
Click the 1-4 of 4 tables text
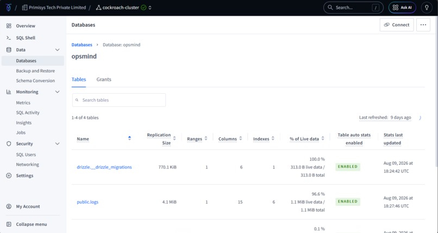point(85,118)
